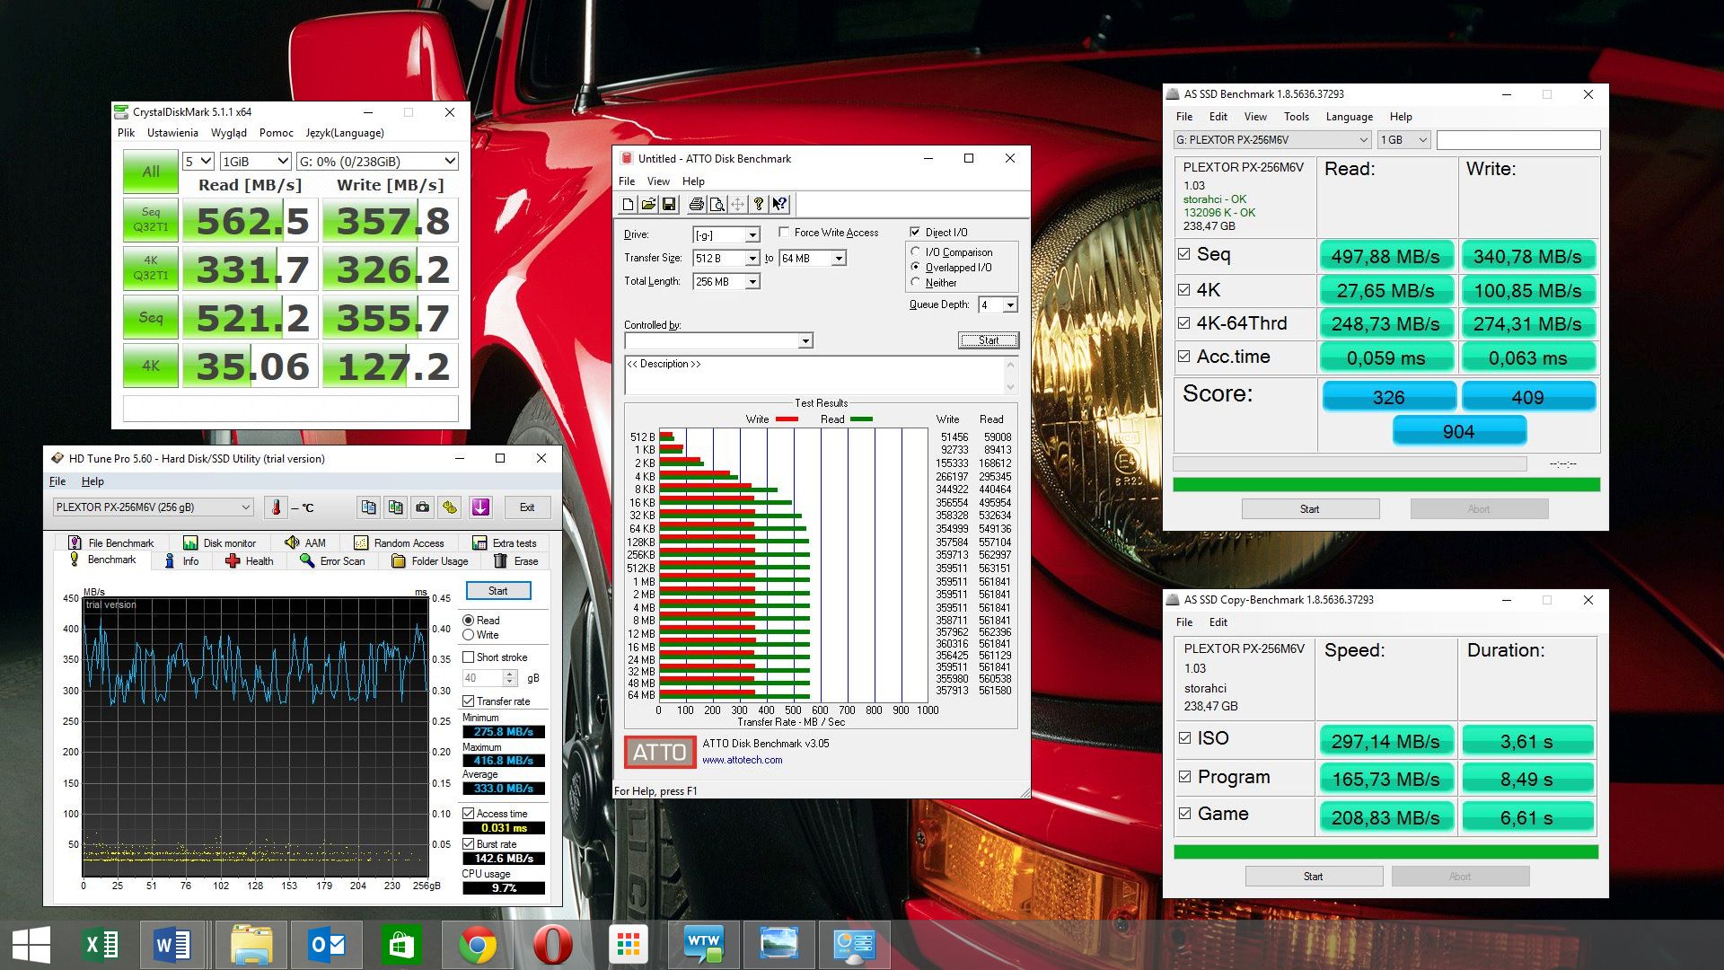Click the screenshot camera icon in HD Tune
Viewport: 1724px width, 970px height.
tap(422, 507)
